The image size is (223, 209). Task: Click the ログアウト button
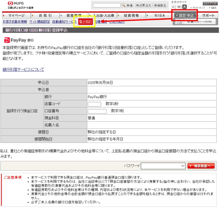tap(210, 3)
